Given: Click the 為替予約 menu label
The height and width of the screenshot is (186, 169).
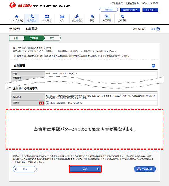Looking at the screenshot, I should [x=107, y=21].
